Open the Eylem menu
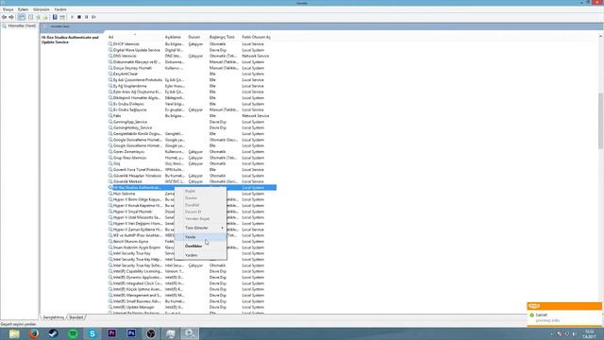 23,9
